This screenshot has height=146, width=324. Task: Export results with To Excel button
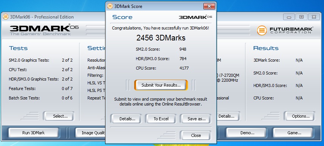pos(161,119)
